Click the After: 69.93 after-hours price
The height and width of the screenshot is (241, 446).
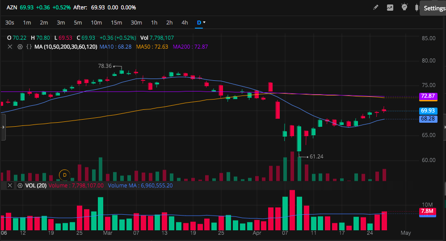(89, 8)
